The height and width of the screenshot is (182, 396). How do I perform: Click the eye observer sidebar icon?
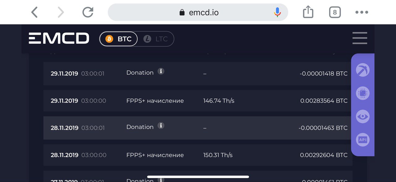coord(363,117)
